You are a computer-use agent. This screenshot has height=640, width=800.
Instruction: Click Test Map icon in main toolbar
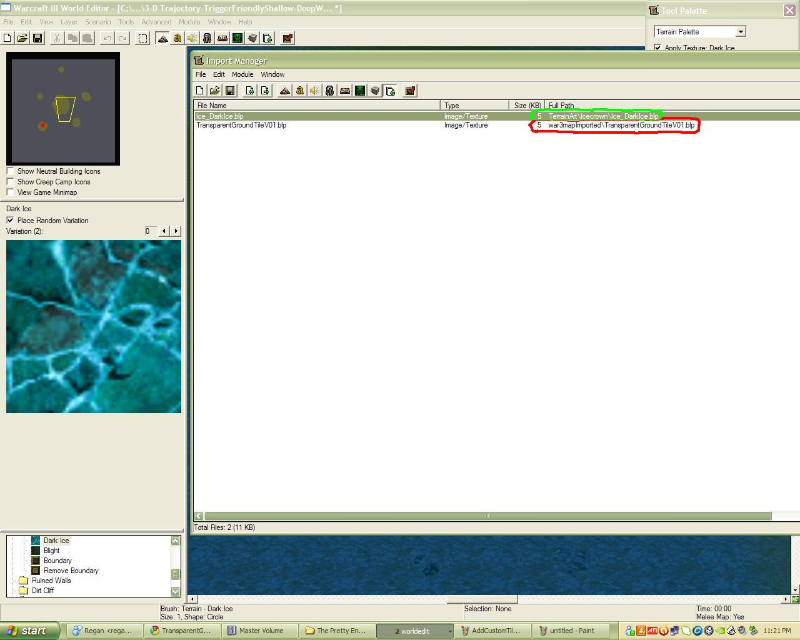coord(287,38)
